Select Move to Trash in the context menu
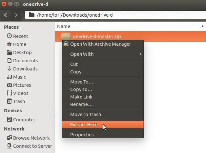 click(103, 115)
